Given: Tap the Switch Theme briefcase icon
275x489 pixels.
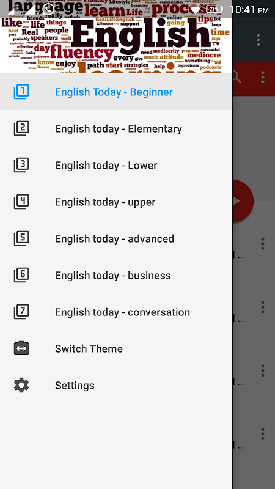Looking at the screenshot, I should point(21,348).
